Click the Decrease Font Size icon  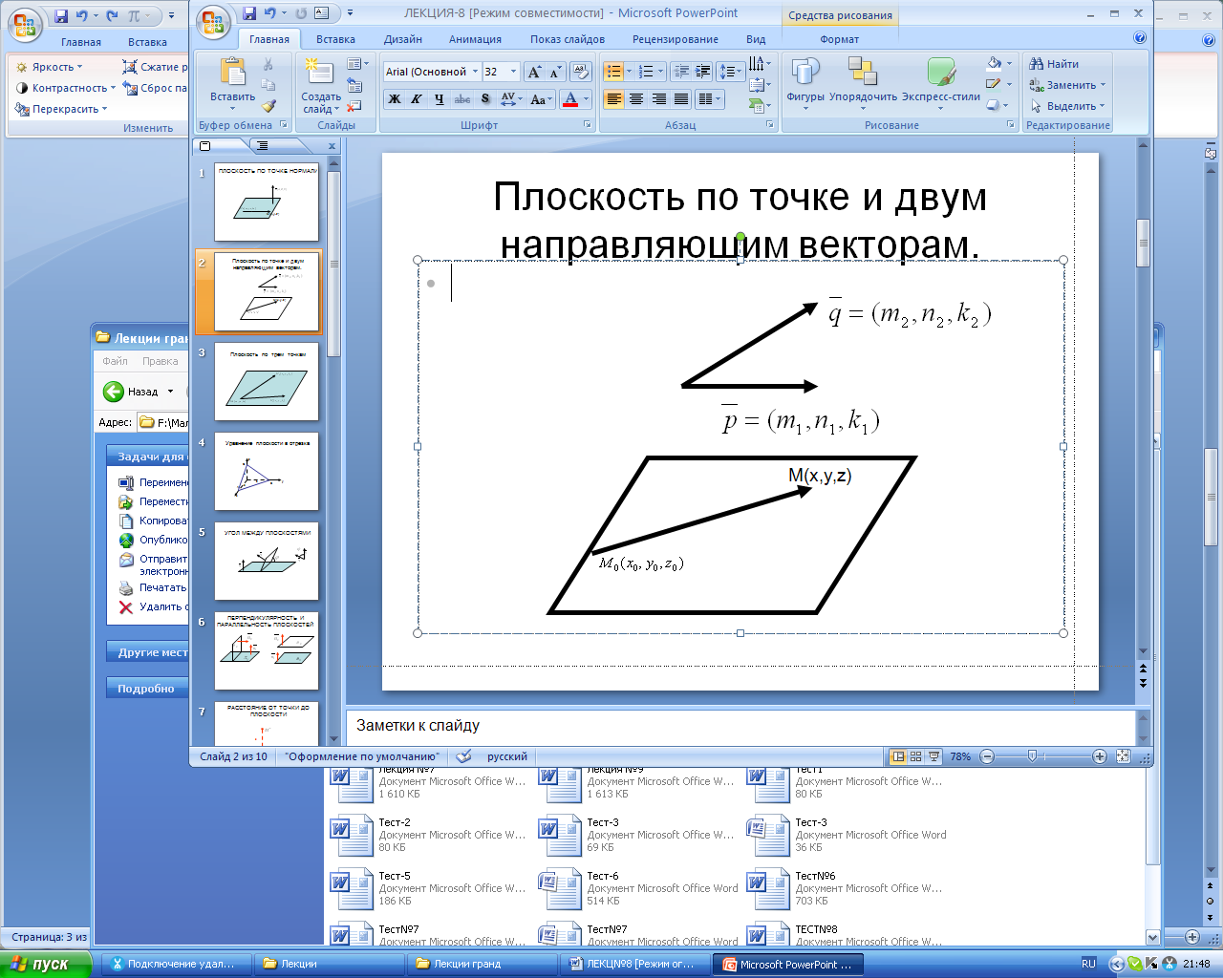(x=555, y=72)
